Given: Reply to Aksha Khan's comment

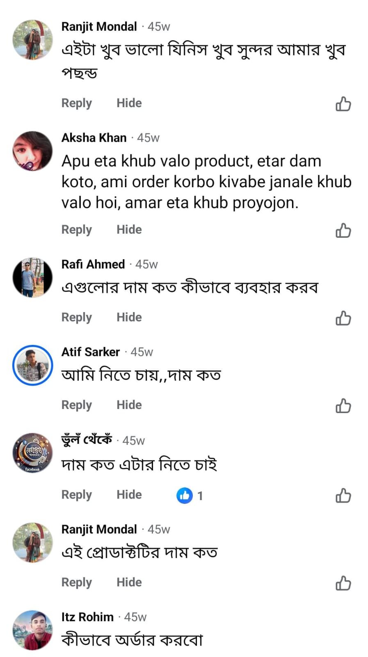Looking at the screenshot, I should (x=76, y=230).
